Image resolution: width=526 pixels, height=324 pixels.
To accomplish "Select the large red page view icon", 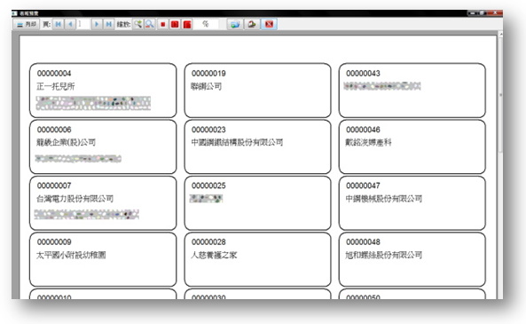I will point(187,24).
